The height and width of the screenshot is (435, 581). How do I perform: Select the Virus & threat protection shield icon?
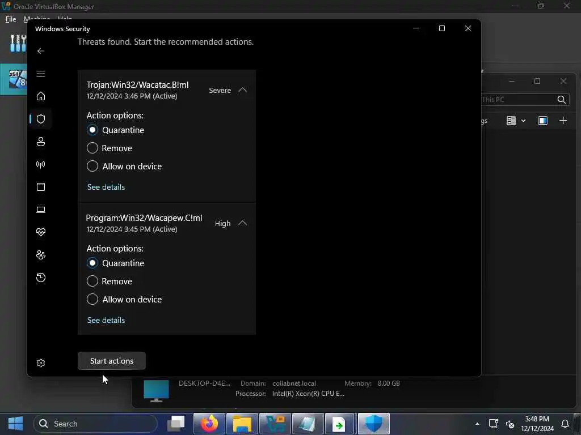41,119
